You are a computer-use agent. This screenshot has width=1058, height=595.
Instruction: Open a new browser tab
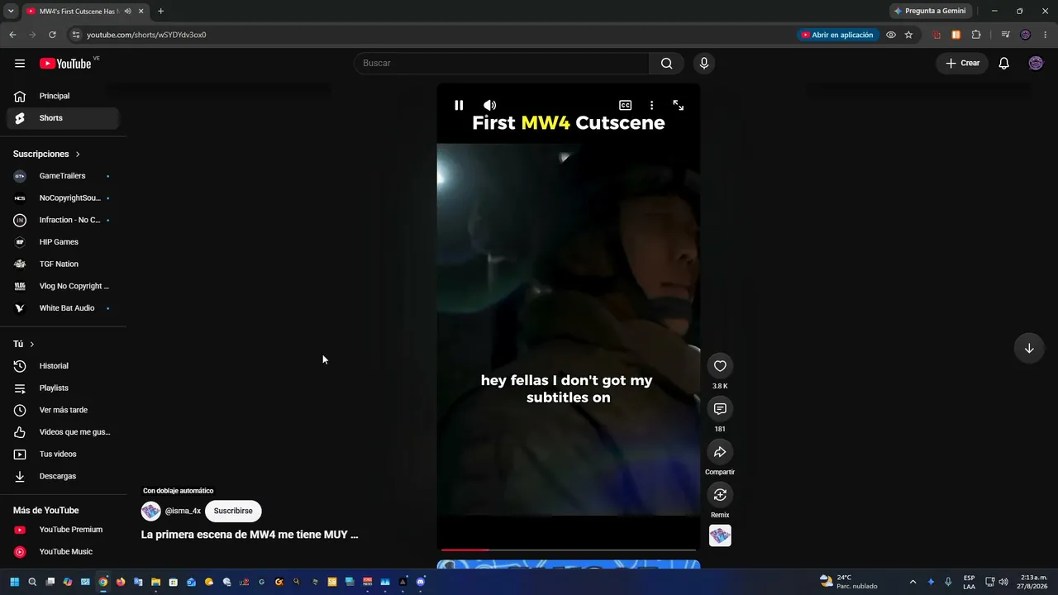coord(160,12)
